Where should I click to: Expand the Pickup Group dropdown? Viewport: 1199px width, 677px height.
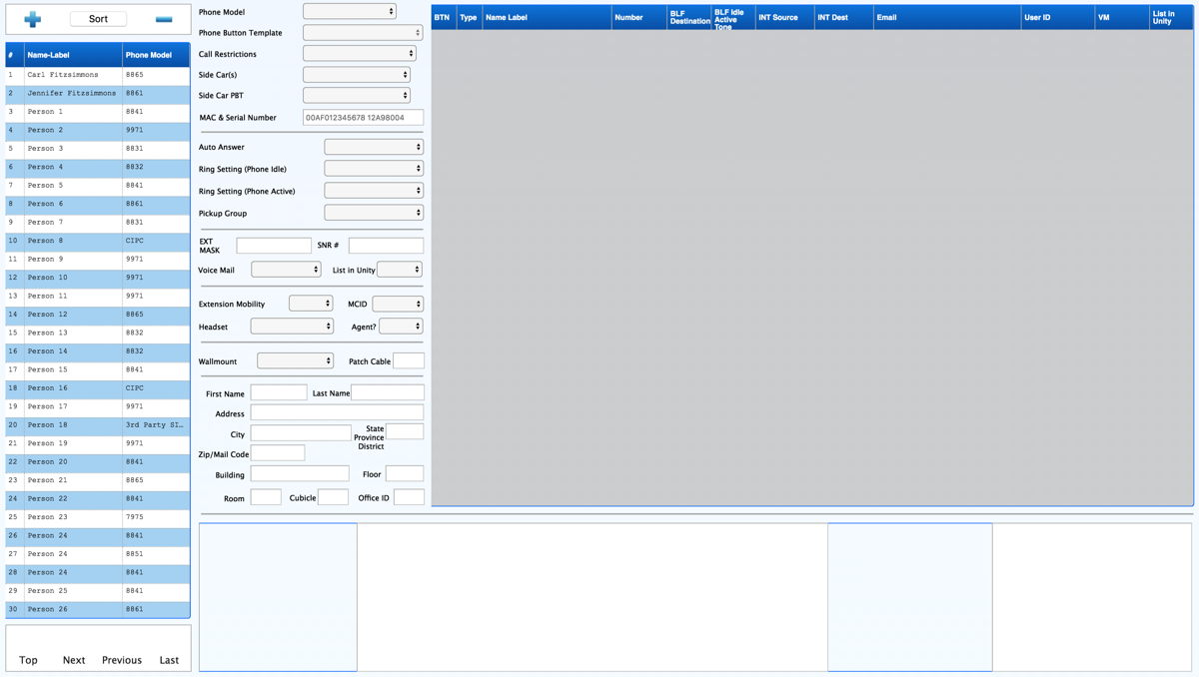click(x=373, y=213)
